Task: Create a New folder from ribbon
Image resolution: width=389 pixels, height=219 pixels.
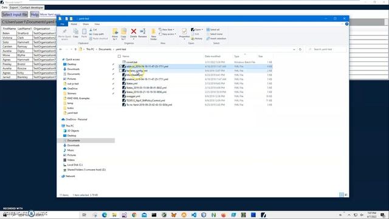Action: point(153,33)
